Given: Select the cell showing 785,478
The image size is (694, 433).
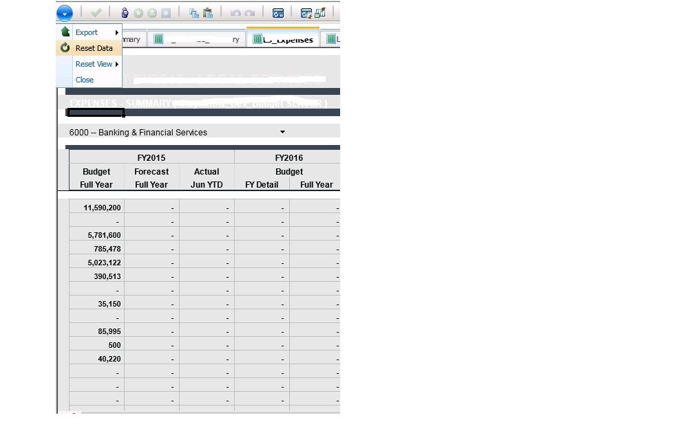Looking at the screenshot, I should pos(96,248).
